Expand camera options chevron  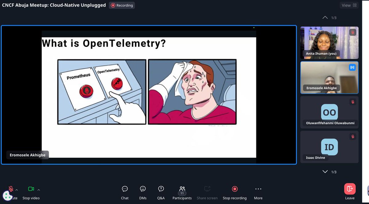pyautogui.click(x=38, y=190)
